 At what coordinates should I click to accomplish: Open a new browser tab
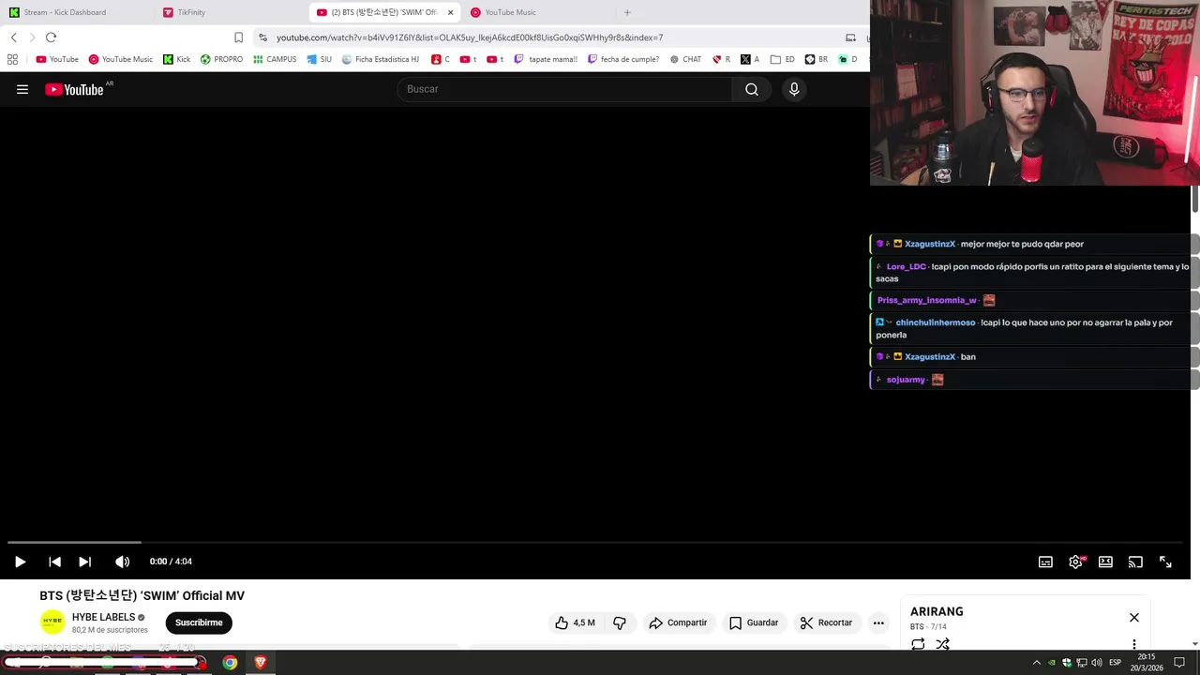point(627,12)
